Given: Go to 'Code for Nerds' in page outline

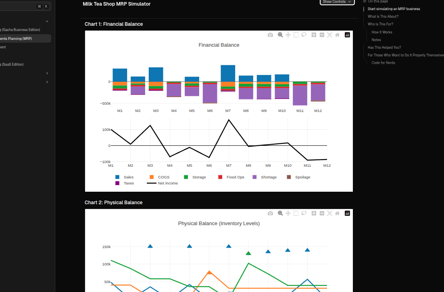Looking at the screenshot, I should point(383,63).
